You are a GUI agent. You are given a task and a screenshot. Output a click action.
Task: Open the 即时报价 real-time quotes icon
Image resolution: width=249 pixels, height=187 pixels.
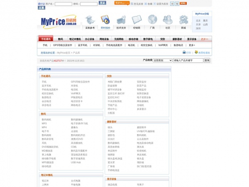click(105, 20)
